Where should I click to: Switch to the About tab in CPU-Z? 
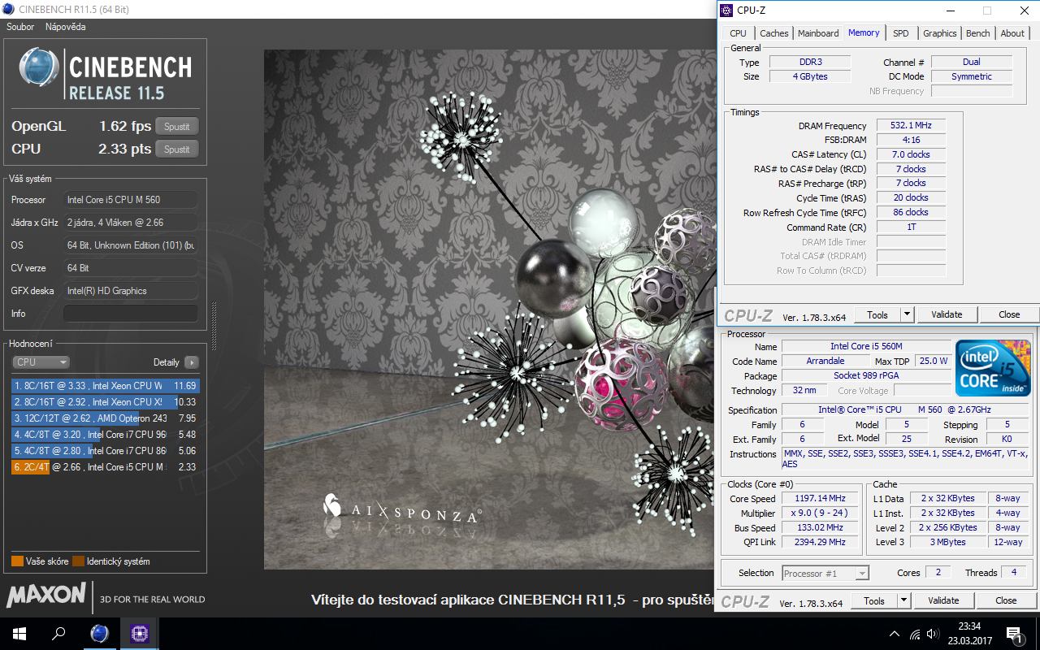point(1012,33)
